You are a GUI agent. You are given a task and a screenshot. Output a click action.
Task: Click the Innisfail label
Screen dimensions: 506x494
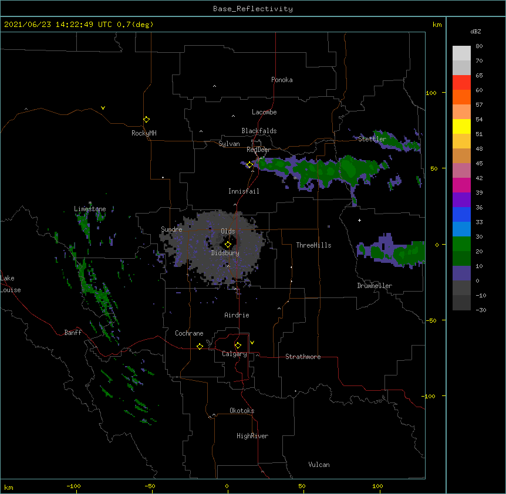pos(244,191)
